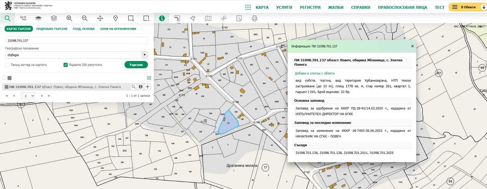Open the 'РЕГИСТРИ' menu item

(310, 7)
